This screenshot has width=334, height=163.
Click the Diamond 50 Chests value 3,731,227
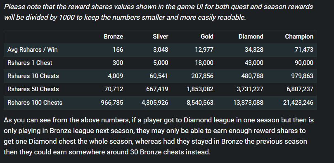250,89
